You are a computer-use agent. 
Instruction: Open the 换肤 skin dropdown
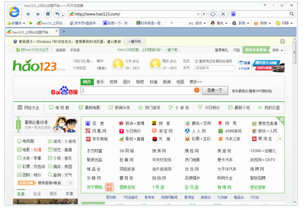click(x=278, y=50)
